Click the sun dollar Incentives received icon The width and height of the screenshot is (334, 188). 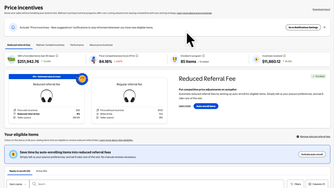click(x=256, y=60)
